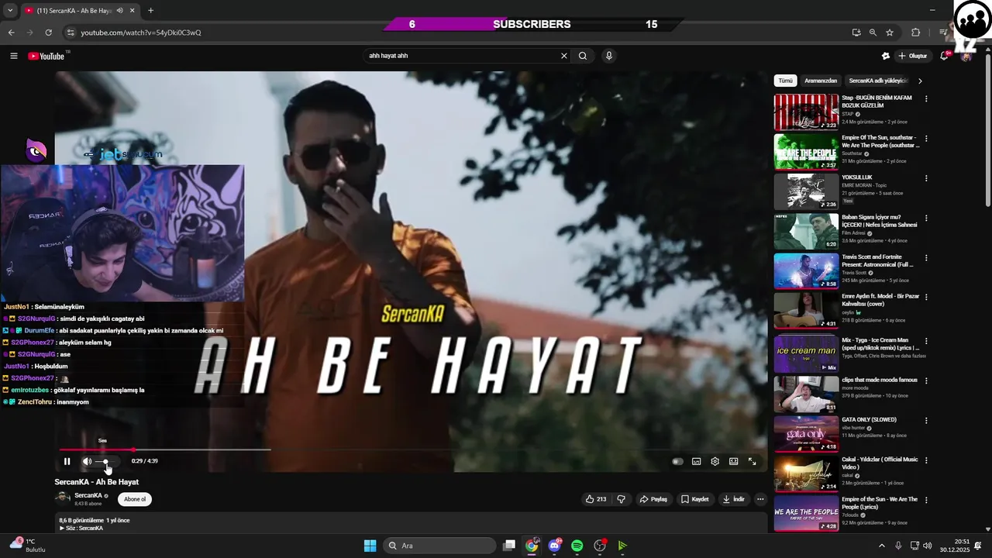Toggle subtitles in the video player
The image size is (992, 558).
point(697,461)
